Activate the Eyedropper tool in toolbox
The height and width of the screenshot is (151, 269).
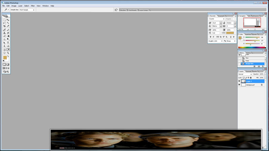[x=8, y=49]
